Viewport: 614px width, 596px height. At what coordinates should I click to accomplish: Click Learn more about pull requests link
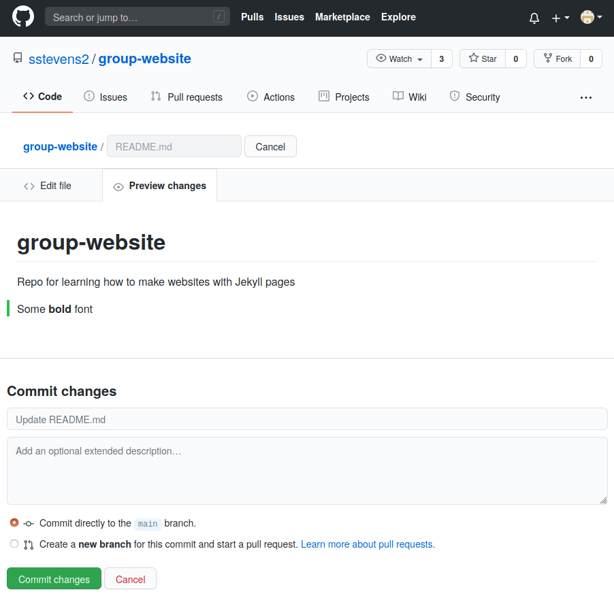coord(367,544)
